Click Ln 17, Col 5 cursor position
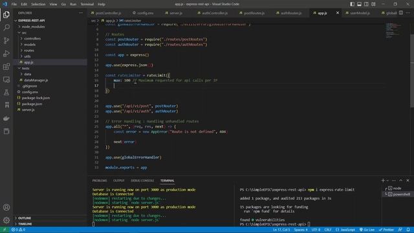414x233 pixels. click(281, 230)
